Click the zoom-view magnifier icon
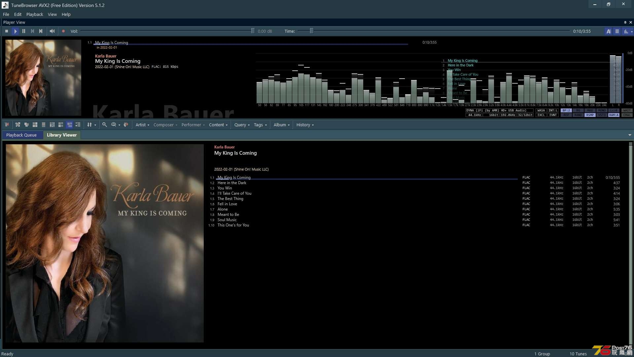Image resolution: width=634 pixels, height=357 pixels. (114, 125)
